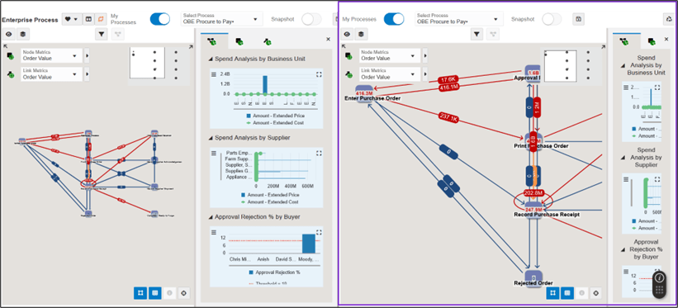Select first tab in left analysis panel

tap(212, 41)
